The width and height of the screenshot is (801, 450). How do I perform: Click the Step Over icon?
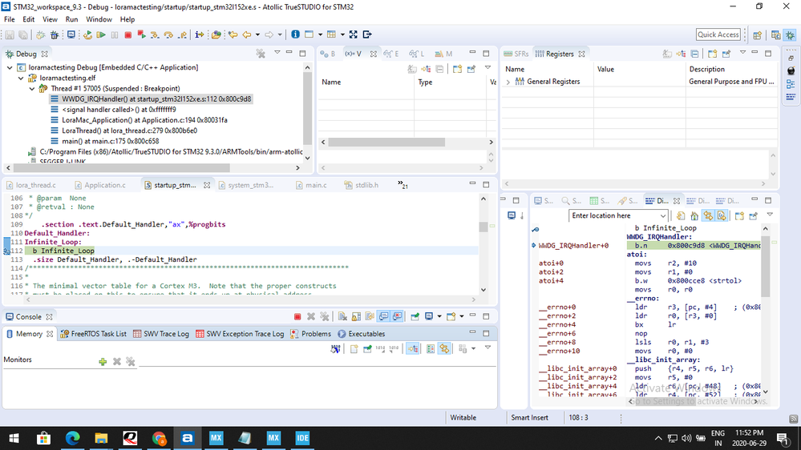click(x=168, y=34)
